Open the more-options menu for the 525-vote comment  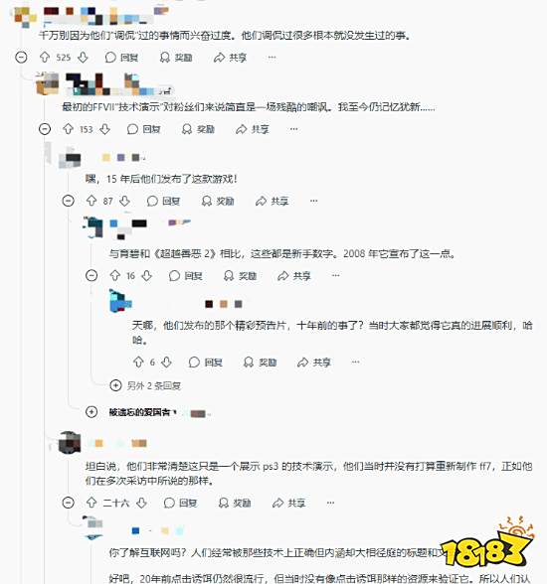tap(272, 58)
